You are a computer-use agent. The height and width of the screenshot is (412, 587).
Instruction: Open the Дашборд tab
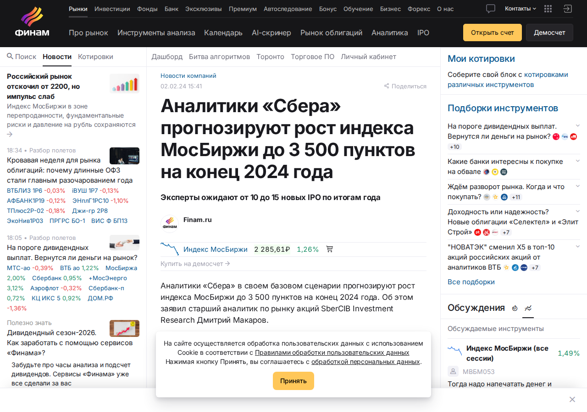pos(167,56)
